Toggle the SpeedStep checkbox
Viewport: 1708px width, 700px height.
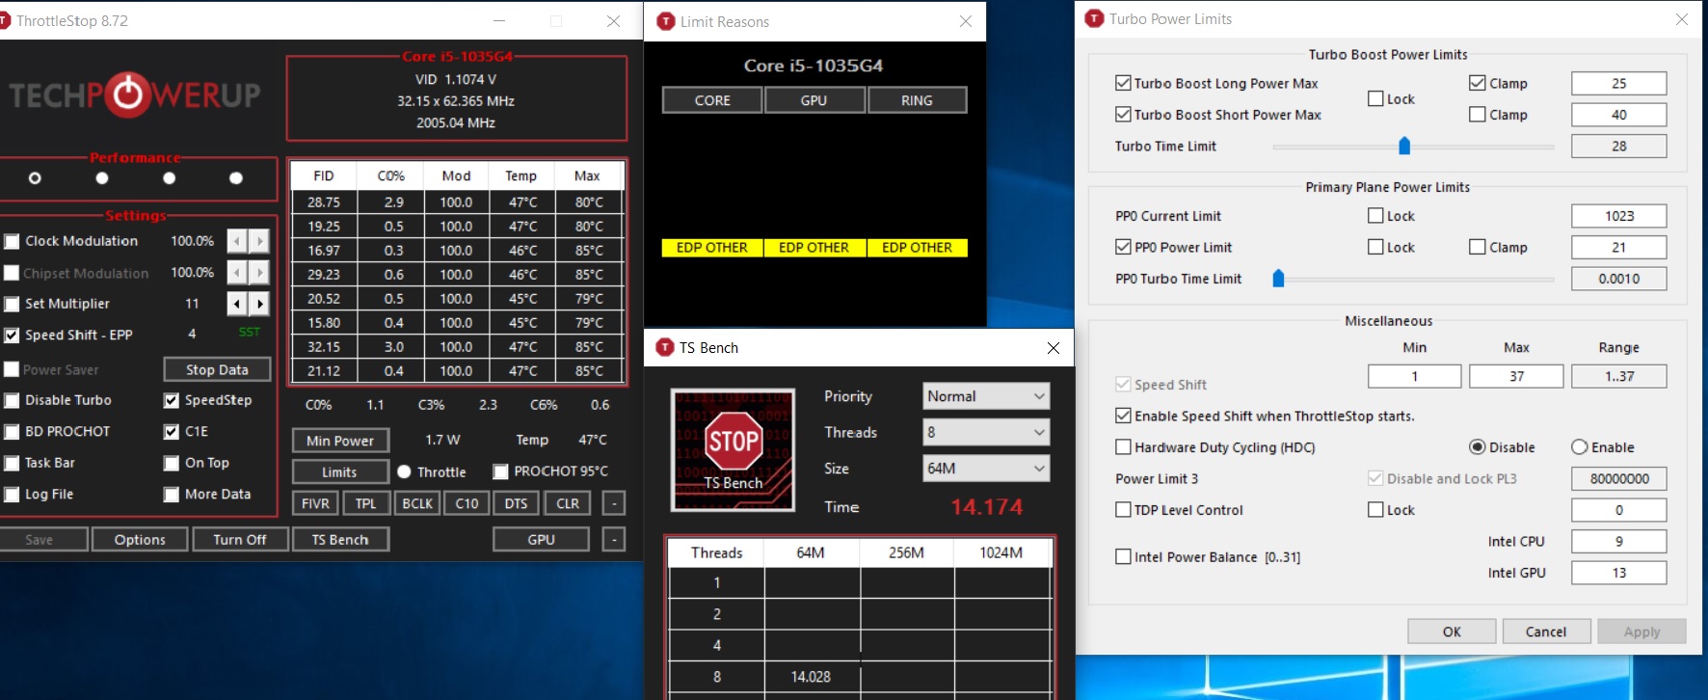172,400
